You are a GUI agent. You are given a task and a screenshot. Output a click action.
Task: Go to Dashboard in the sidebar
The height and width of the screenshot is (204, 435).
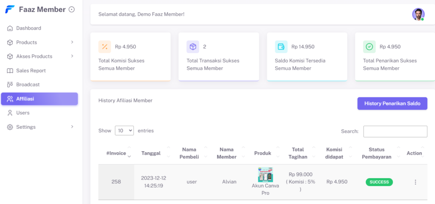point(28,28)
